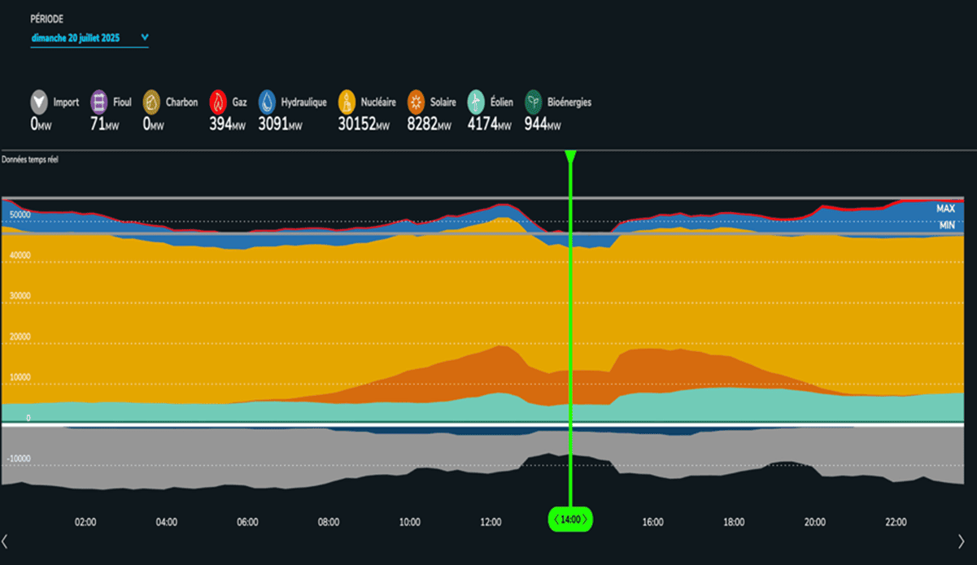The image size is (977, 565).
Task: Select the purple Fioul icon
Action: 99,102
